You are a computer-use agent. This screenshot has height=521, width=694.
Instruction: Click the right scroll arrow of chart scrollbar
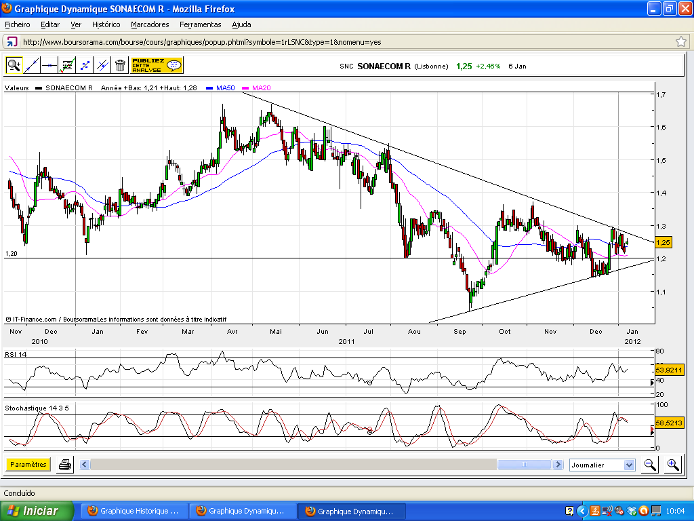coord(558,465)
